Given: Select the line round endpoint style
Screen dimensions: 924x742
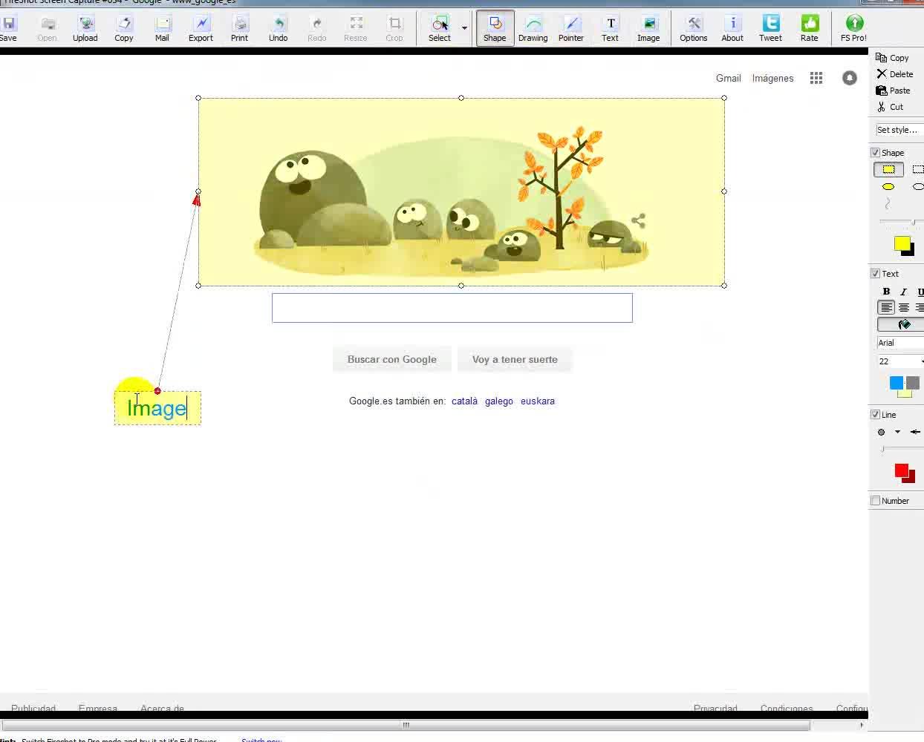Looking at the screenshot, I should click(x=882, y=432).
